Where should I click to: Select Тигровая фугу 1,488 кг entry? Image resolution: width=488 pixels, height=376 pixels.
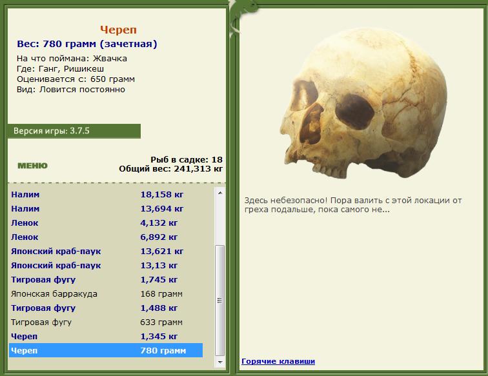coord(106,308)
